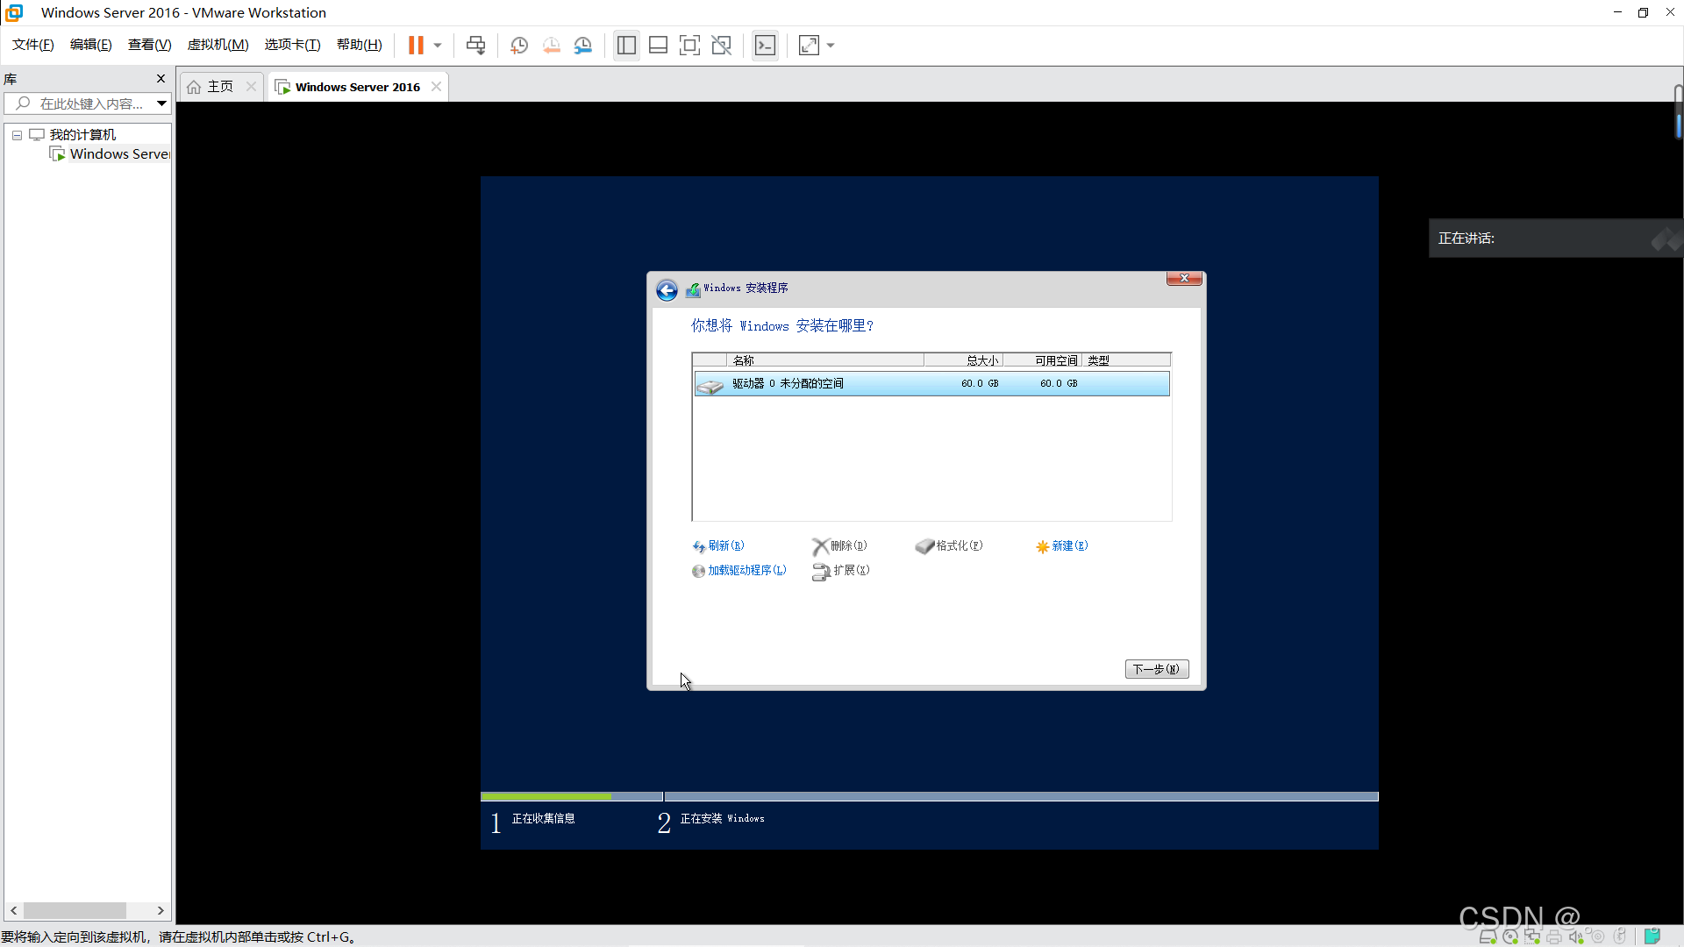Toggle the thumbnail bar view icon
The image size is (1684, 947).
[658, 46]
